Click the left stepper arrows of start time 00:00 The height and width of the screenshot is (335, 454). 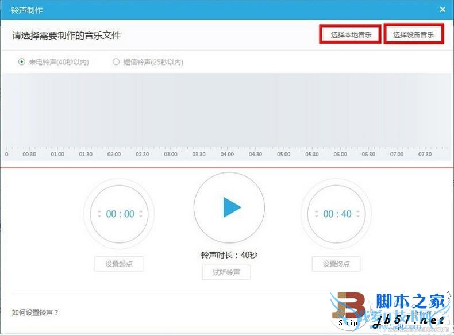pos(99,214)
